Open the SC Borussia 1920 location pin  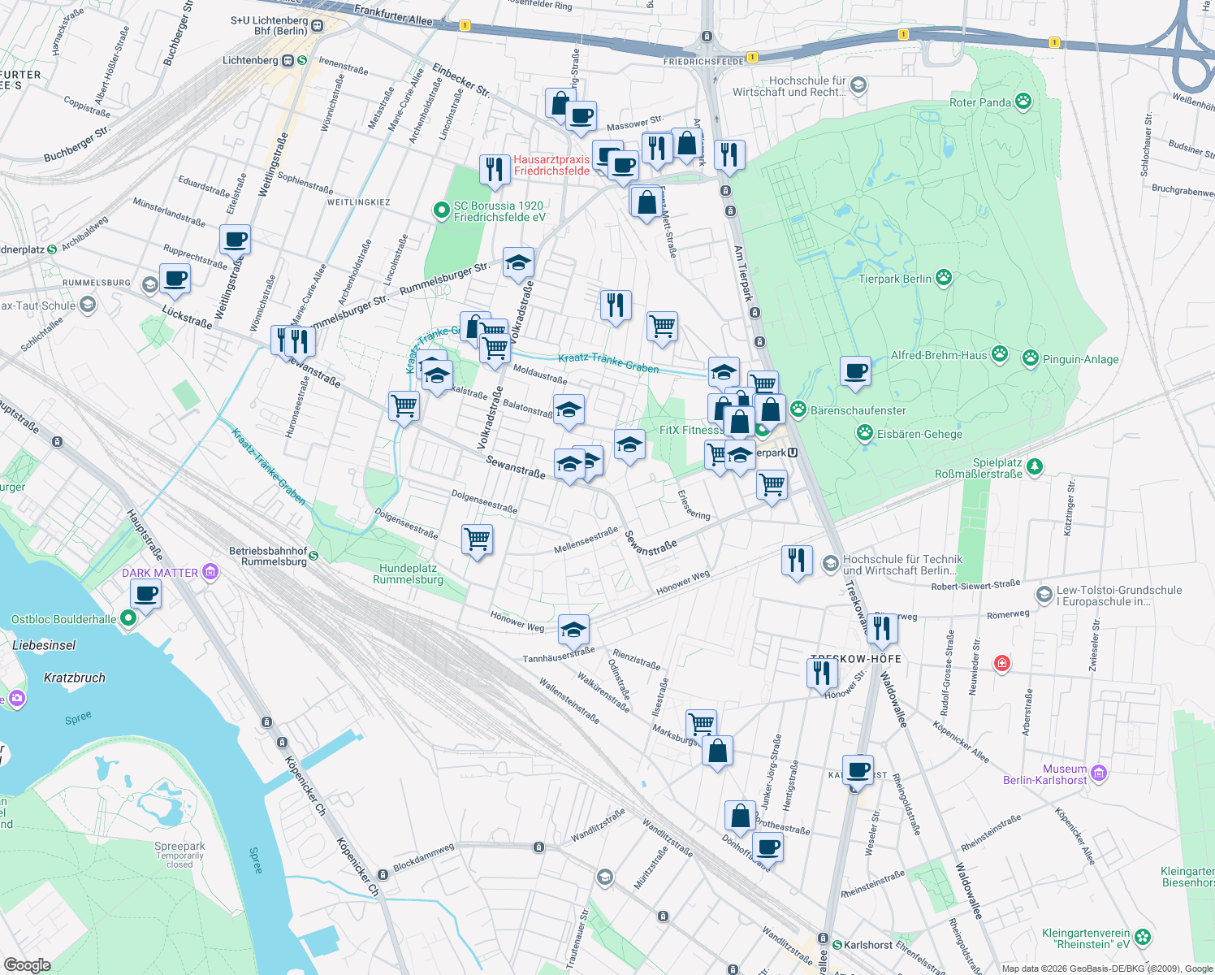[x=442, y=211]
